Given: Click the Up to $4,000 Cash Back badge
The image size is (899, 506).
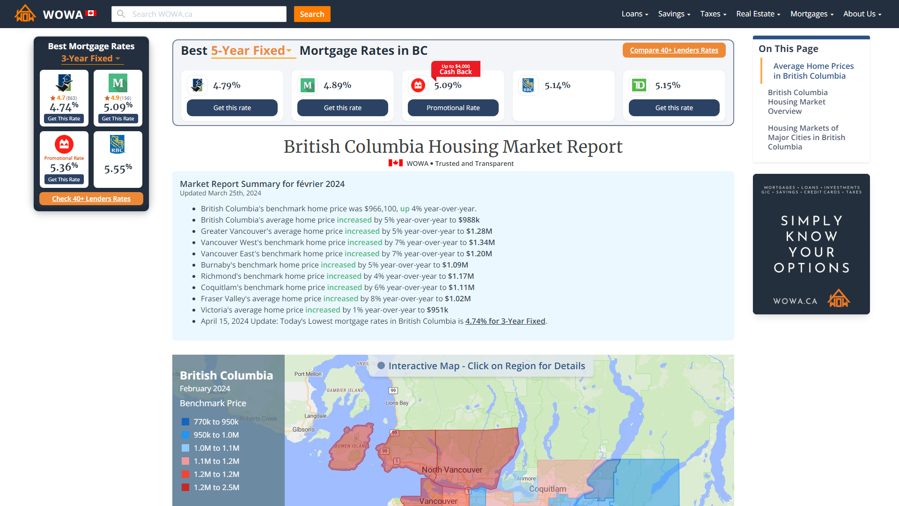Looking at the screenshot, I should tap(456, 69).
